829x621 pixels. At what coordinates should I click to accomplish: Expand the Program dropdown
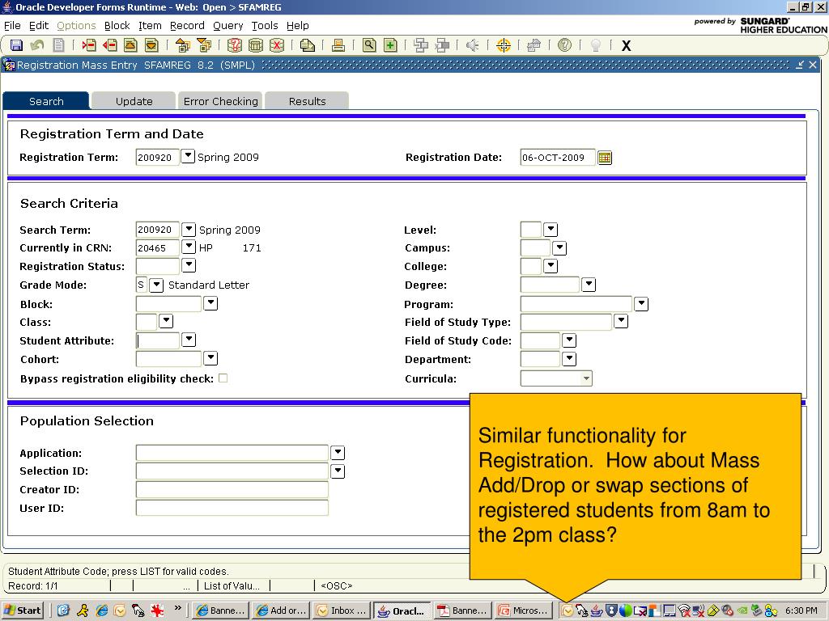pos(641,304)
